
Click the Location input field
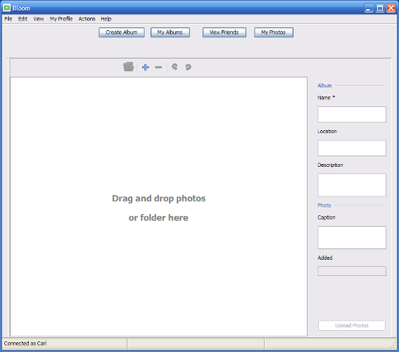[x=352, y=148]
